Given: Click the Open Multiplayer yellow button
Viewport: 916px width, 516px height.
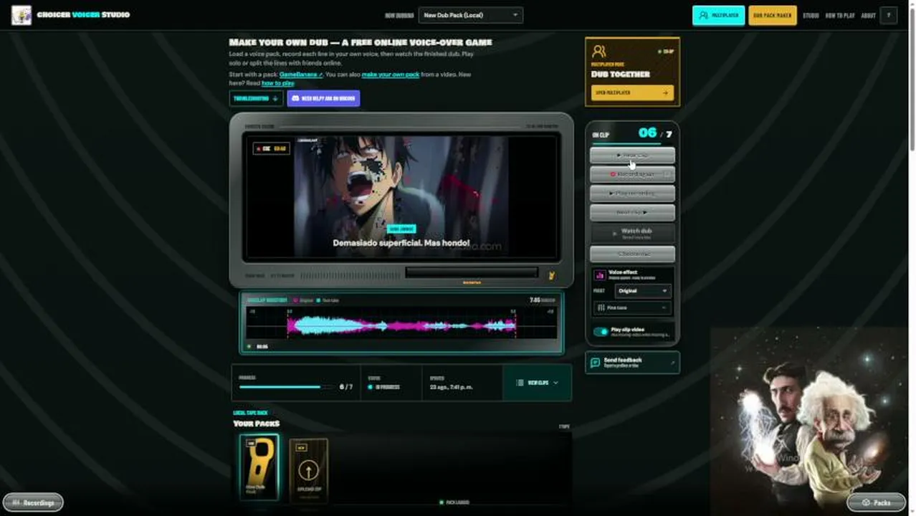Looking at the screenshot, I should point(632,92).
